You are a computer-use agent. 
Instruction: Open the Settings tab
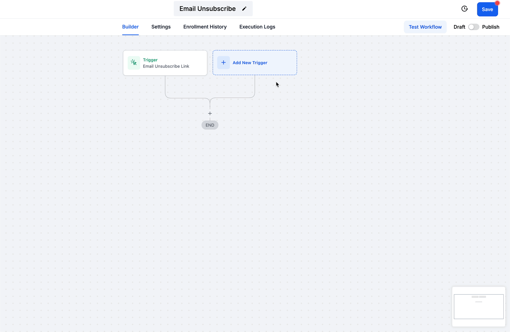point(161,27)
